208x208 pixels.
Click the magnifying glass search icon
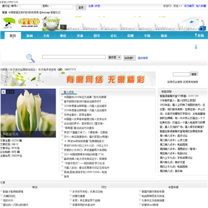31,58
